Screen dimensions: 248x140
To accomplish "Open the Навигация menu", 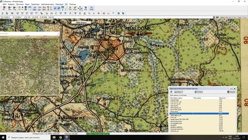I will (59, 4).
